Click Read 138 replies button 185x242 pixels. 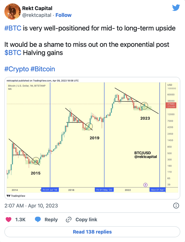click(x=92, y=232)
